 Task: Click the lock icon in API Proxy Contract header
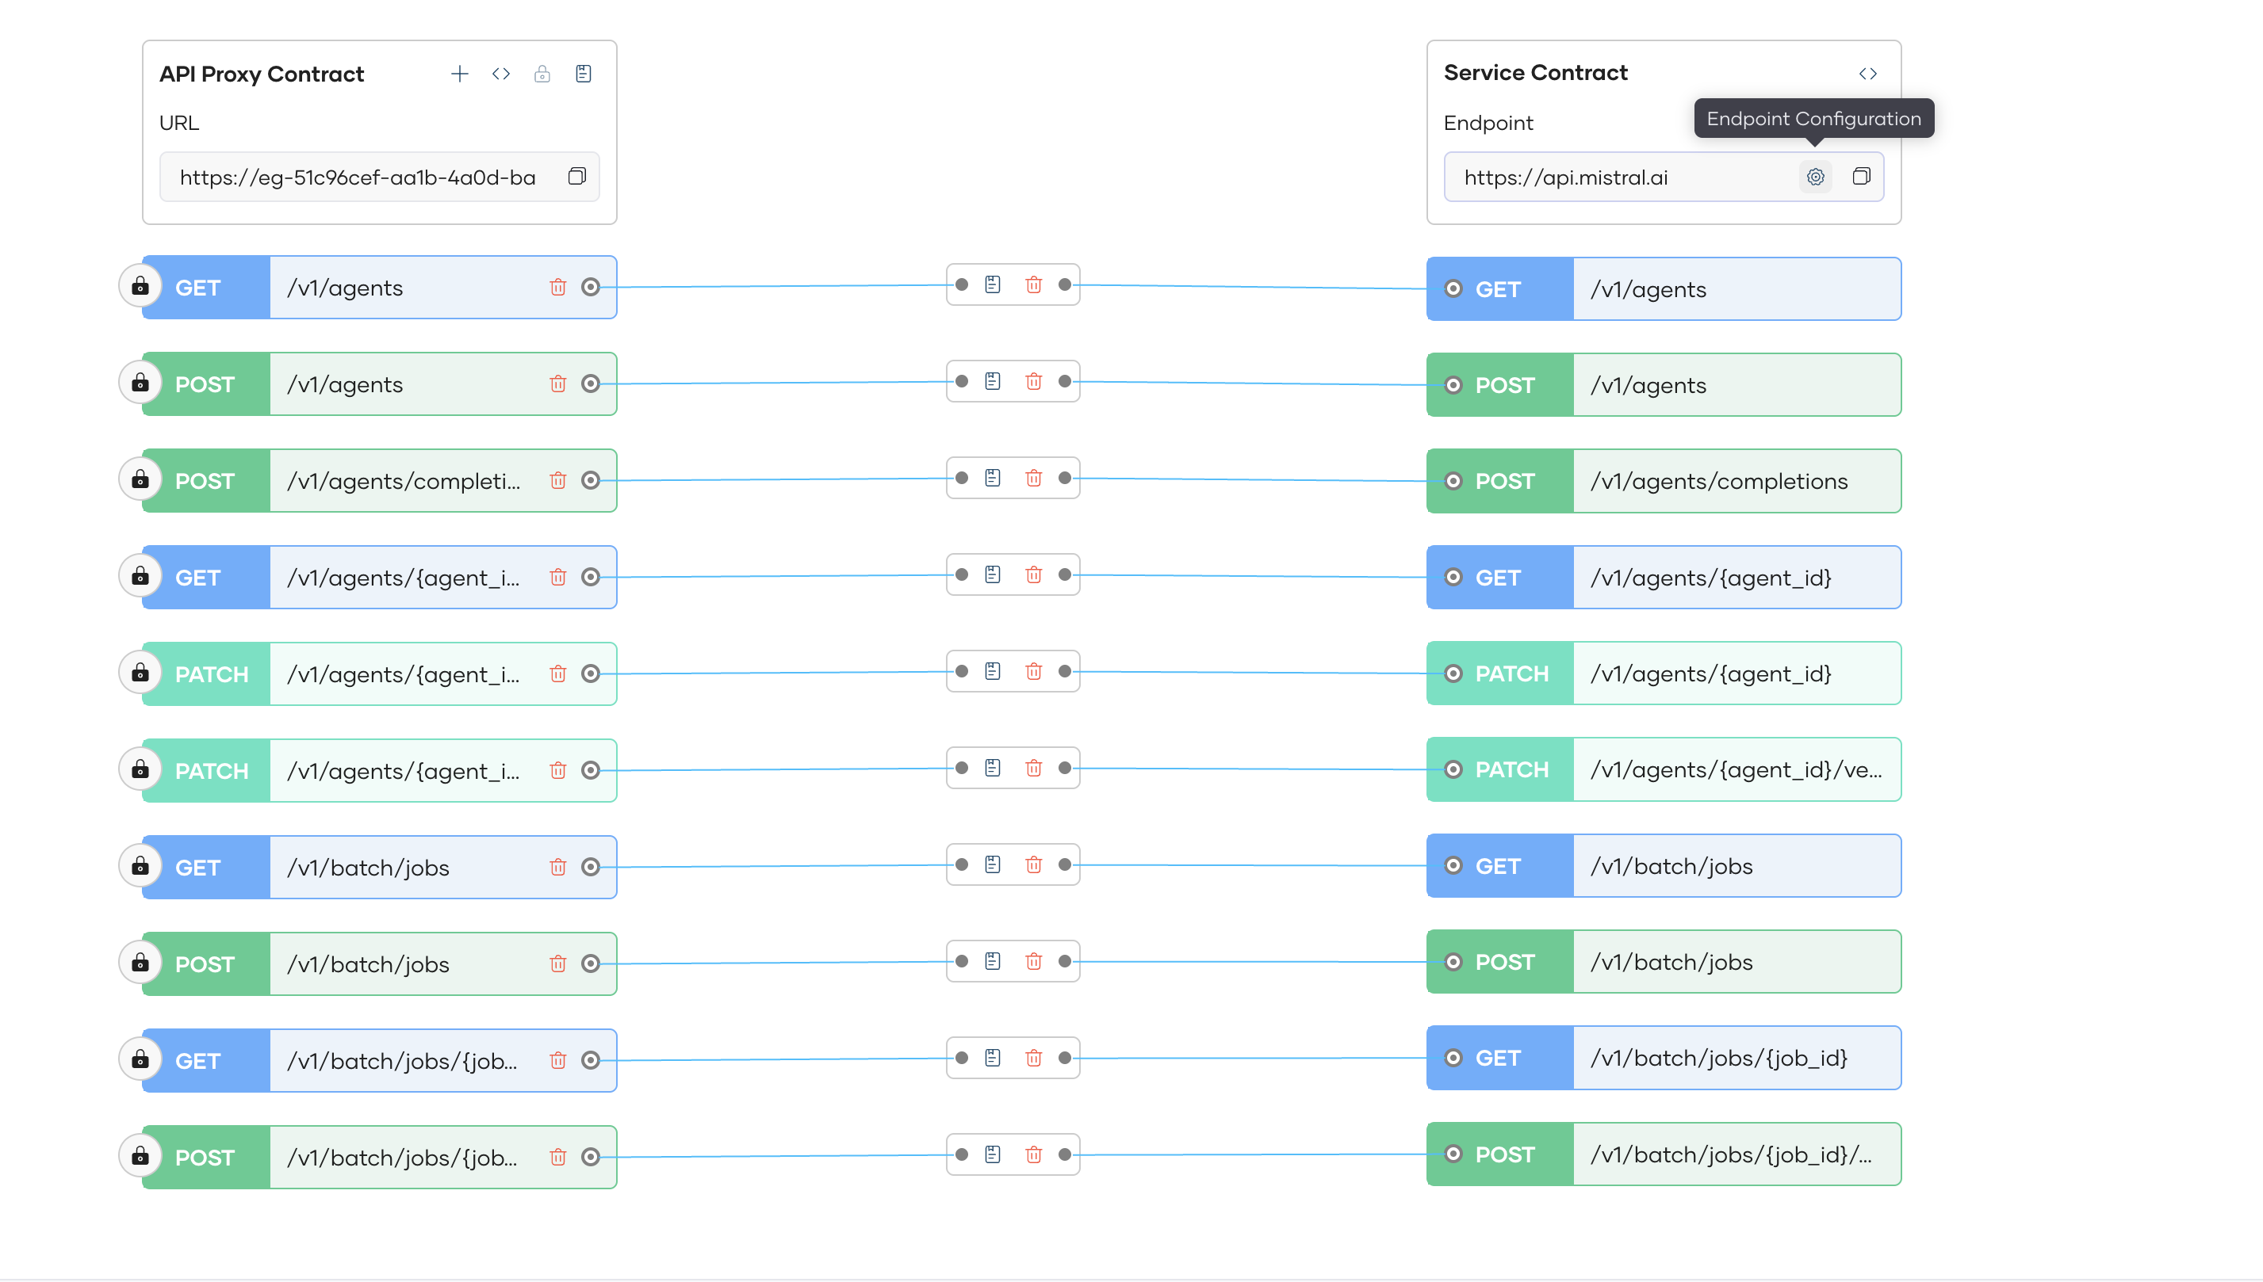click(x=542, y=74)
